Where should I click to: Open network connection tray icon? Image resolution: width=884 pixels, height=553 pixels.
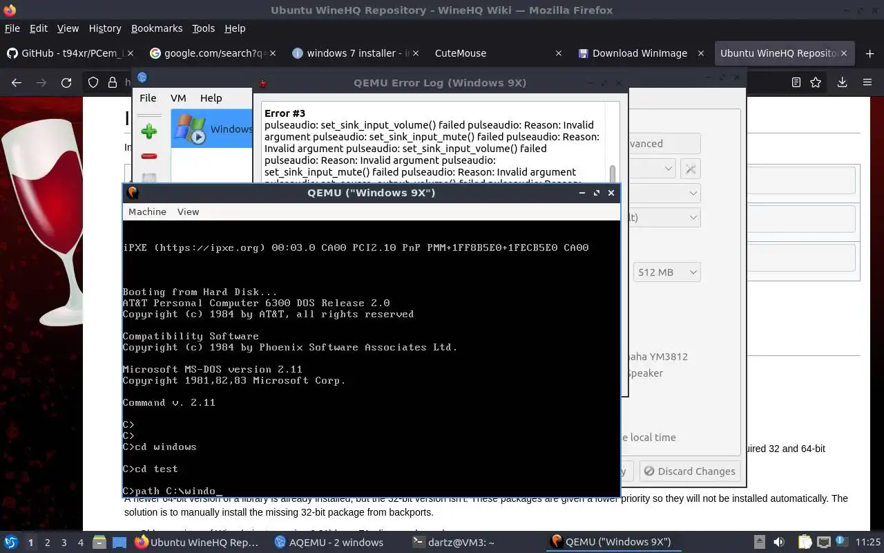coord(823,543)
